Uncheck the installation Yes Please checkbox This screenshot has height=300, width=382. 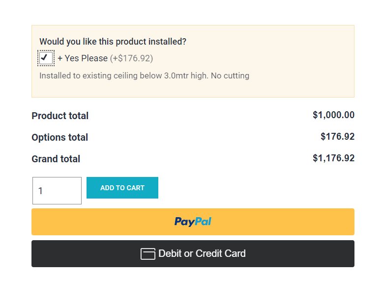[x=46, y=58]
